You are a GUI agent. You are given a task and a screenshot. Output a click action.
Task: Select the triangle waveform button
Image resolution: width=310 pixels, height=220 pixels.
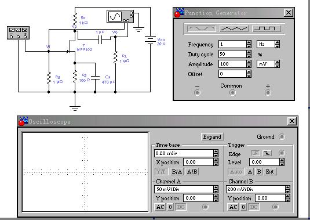pos(234,29)
